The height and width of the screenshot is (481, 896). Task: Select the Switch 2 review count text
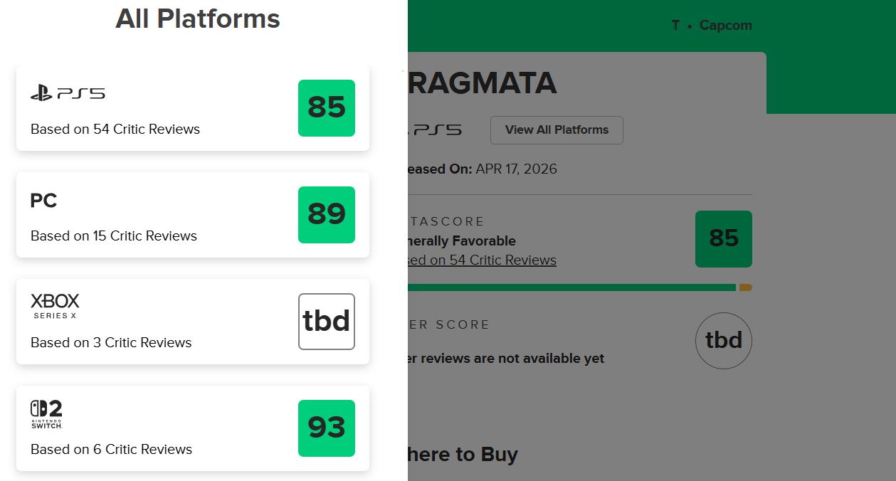111,450
